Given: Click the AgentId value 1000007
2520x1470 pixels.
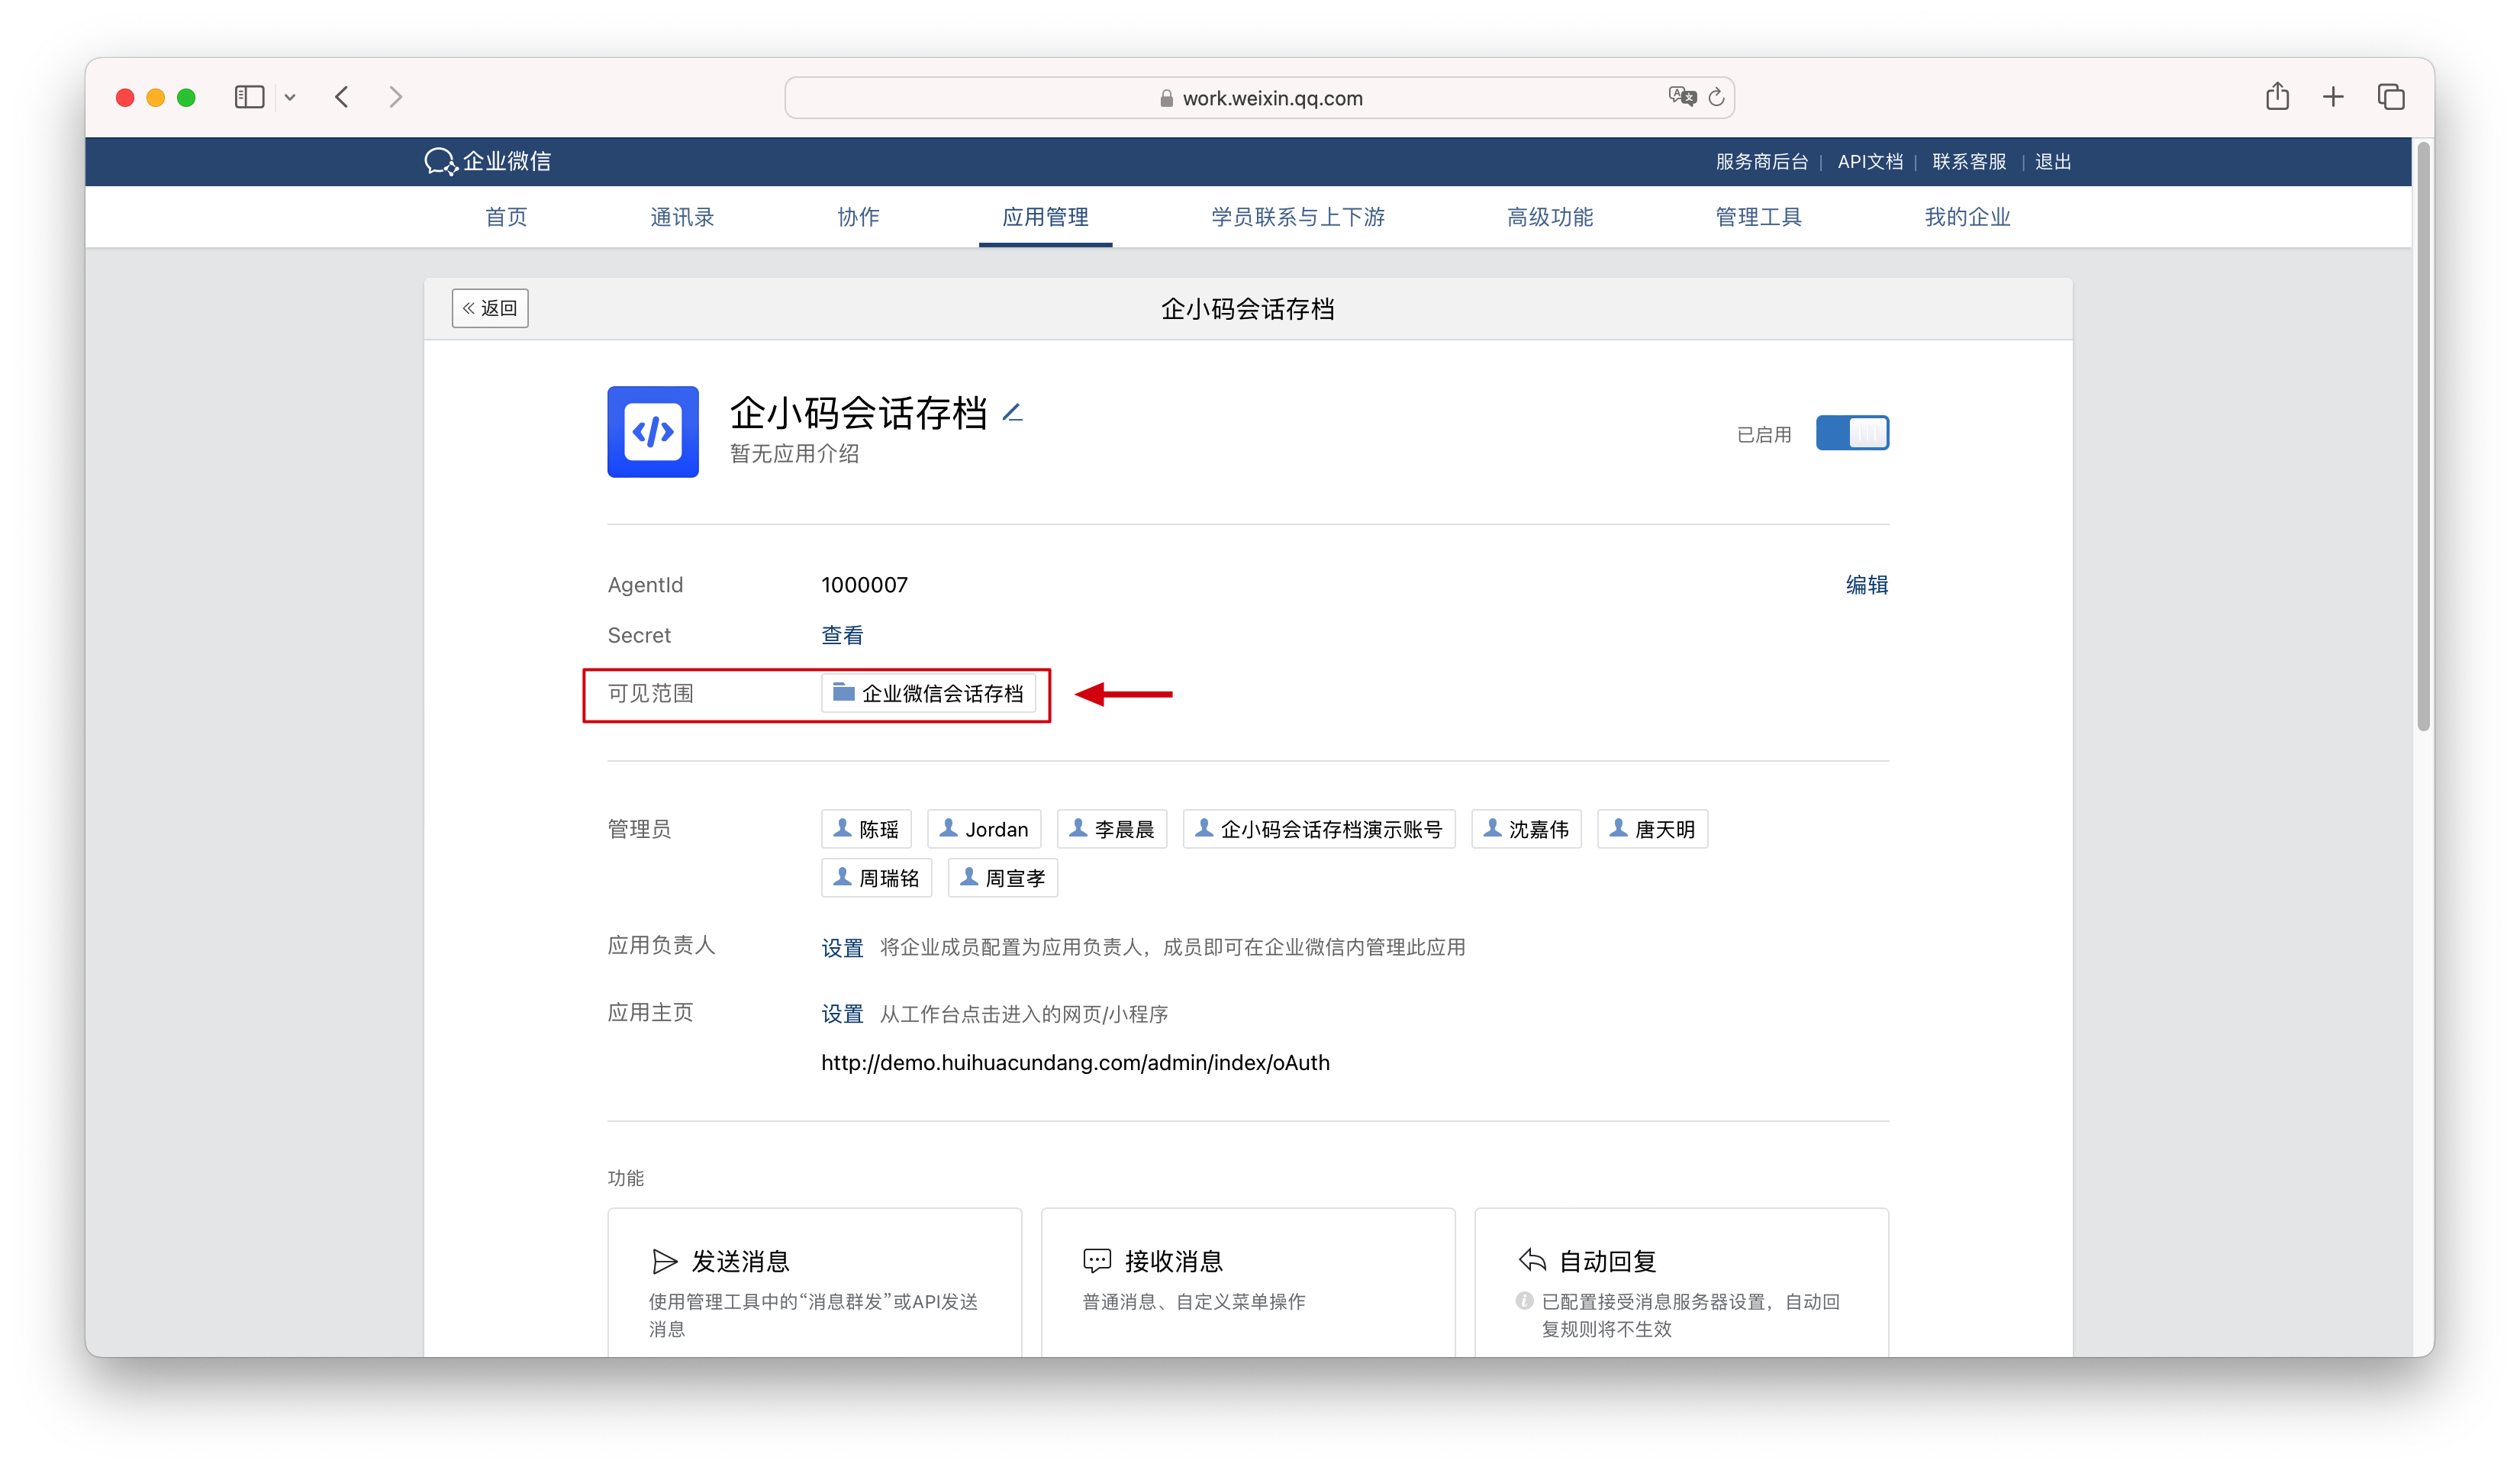Looking at the screenshot, I should (x=865, y=585).
